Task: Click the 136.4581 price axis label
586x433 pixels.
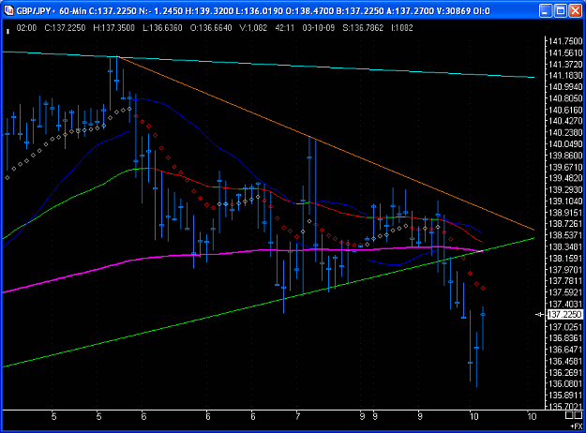Action: 565,362
